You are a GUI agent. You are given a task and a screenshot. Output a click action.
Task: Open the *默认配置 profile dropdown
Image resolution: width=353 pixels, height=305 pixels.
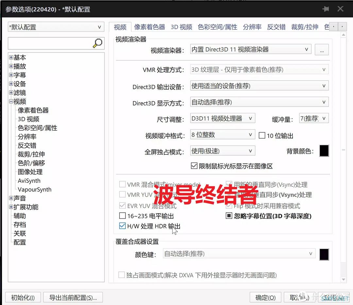click(56, 27)
